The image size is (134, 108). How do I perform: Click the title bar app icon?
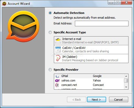4,4
